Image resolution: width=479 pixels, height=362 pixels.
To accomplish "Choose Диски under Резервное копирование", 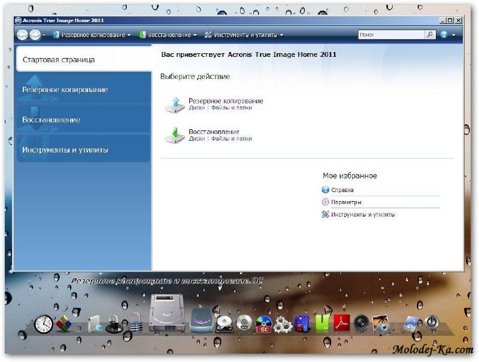I will (x=197, y=108).
